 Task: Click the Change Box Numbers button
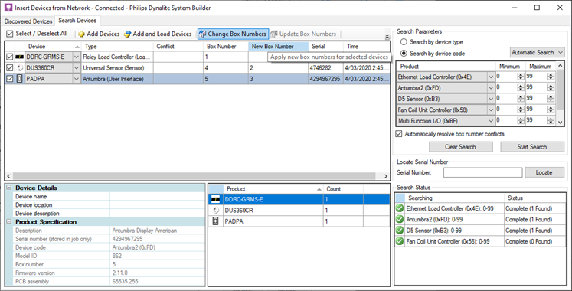[x=233, y=34]
